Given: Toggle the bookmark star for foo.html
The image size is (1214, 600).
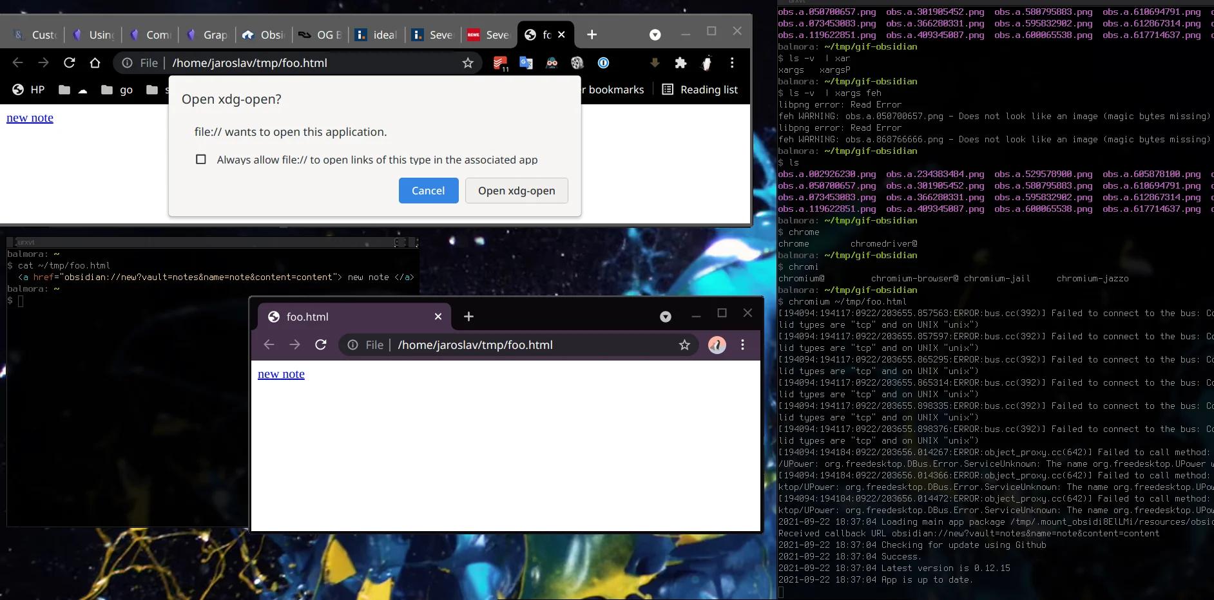Looking at the screenshot, I should click(x=682, y=344).
